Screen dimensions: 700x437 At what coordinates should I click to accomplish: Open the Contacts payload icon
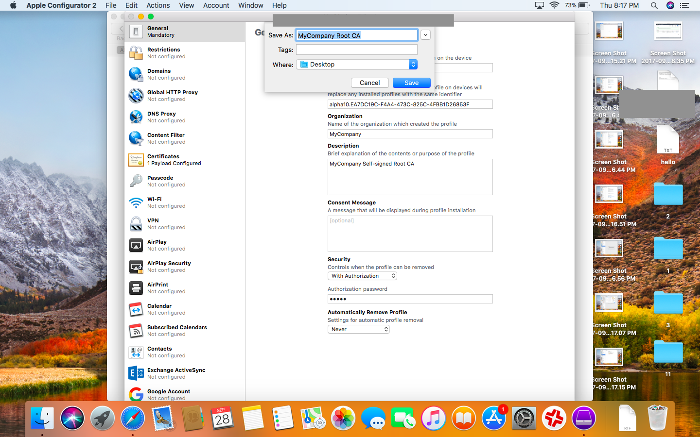coord(136,352)
